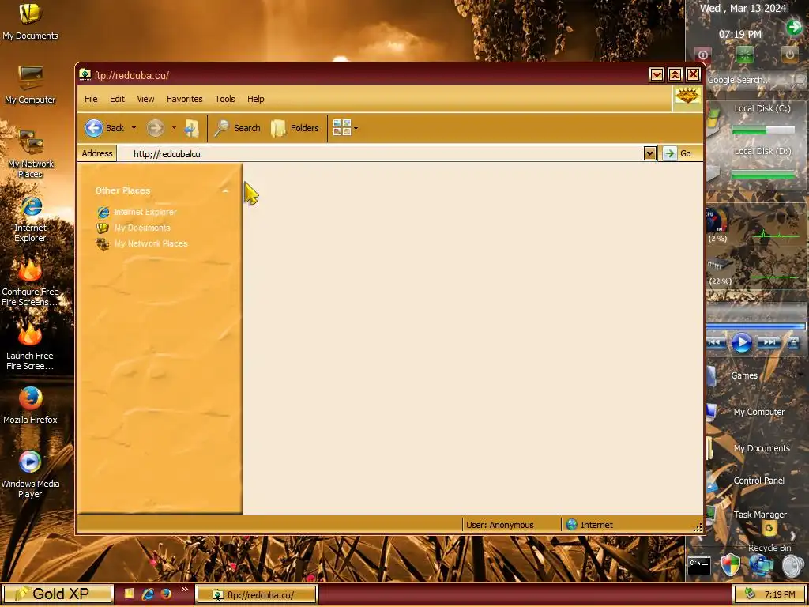Viewport: 809px width, 607px height.
Task: Open Games from the sidebar
Action: coord(744,375)
